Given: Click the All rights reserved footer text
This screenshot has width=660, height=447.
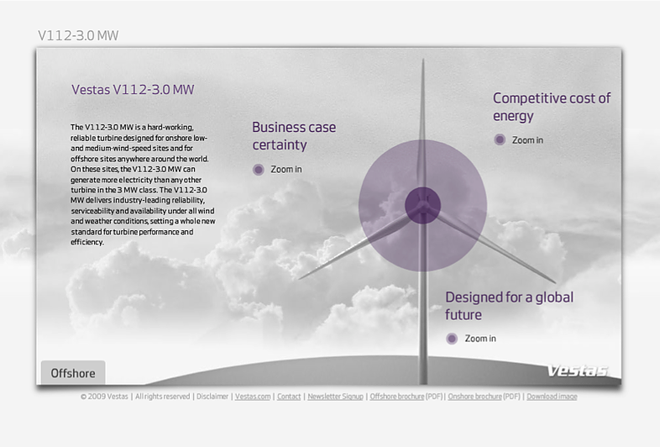Looking at the screenshot, I should click(162, 397).
